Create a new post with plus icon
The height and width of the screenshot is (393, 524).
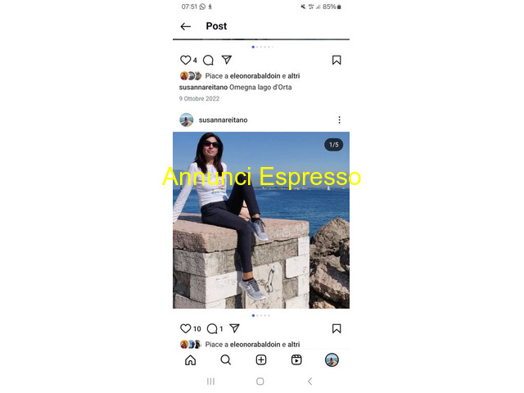coord(261,360)
